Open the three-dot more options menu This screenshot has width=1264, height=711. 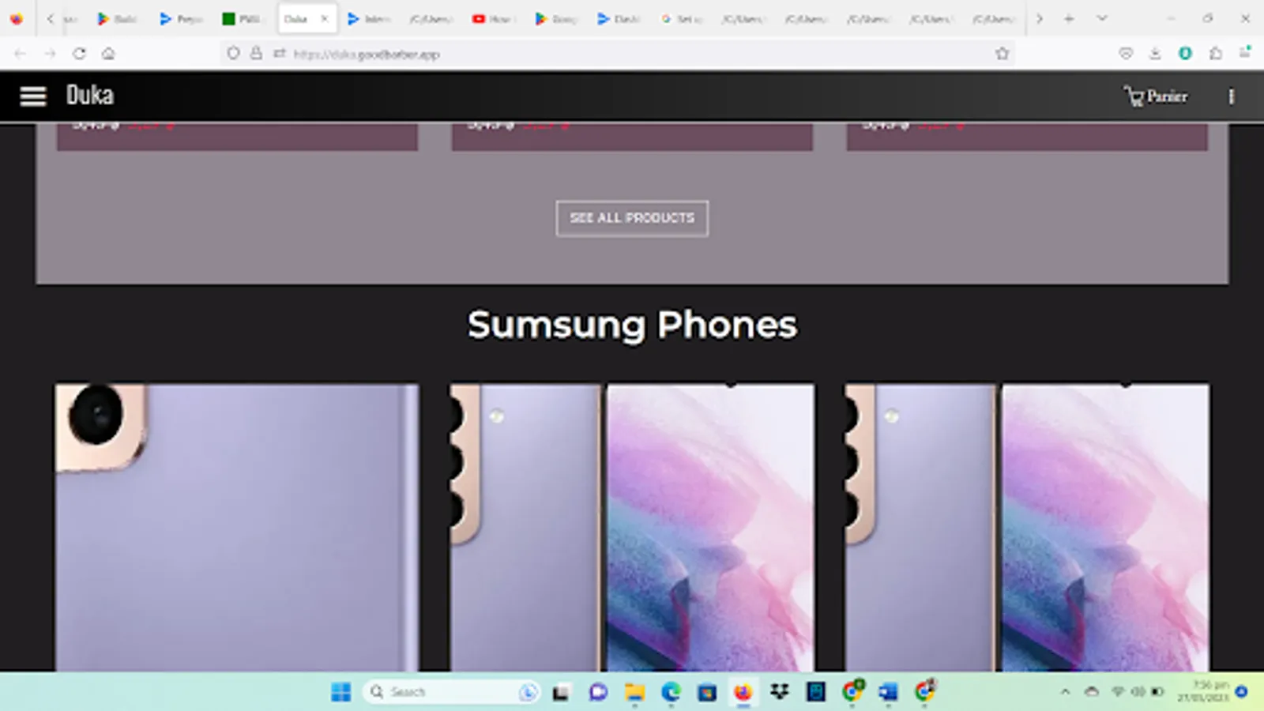tap(1231, 96)
